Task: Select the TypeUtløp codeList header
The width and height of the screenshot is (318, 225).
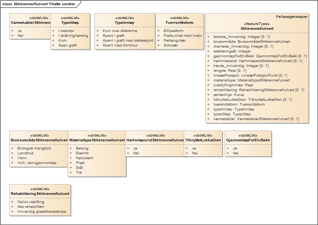Action: point(70,23)
